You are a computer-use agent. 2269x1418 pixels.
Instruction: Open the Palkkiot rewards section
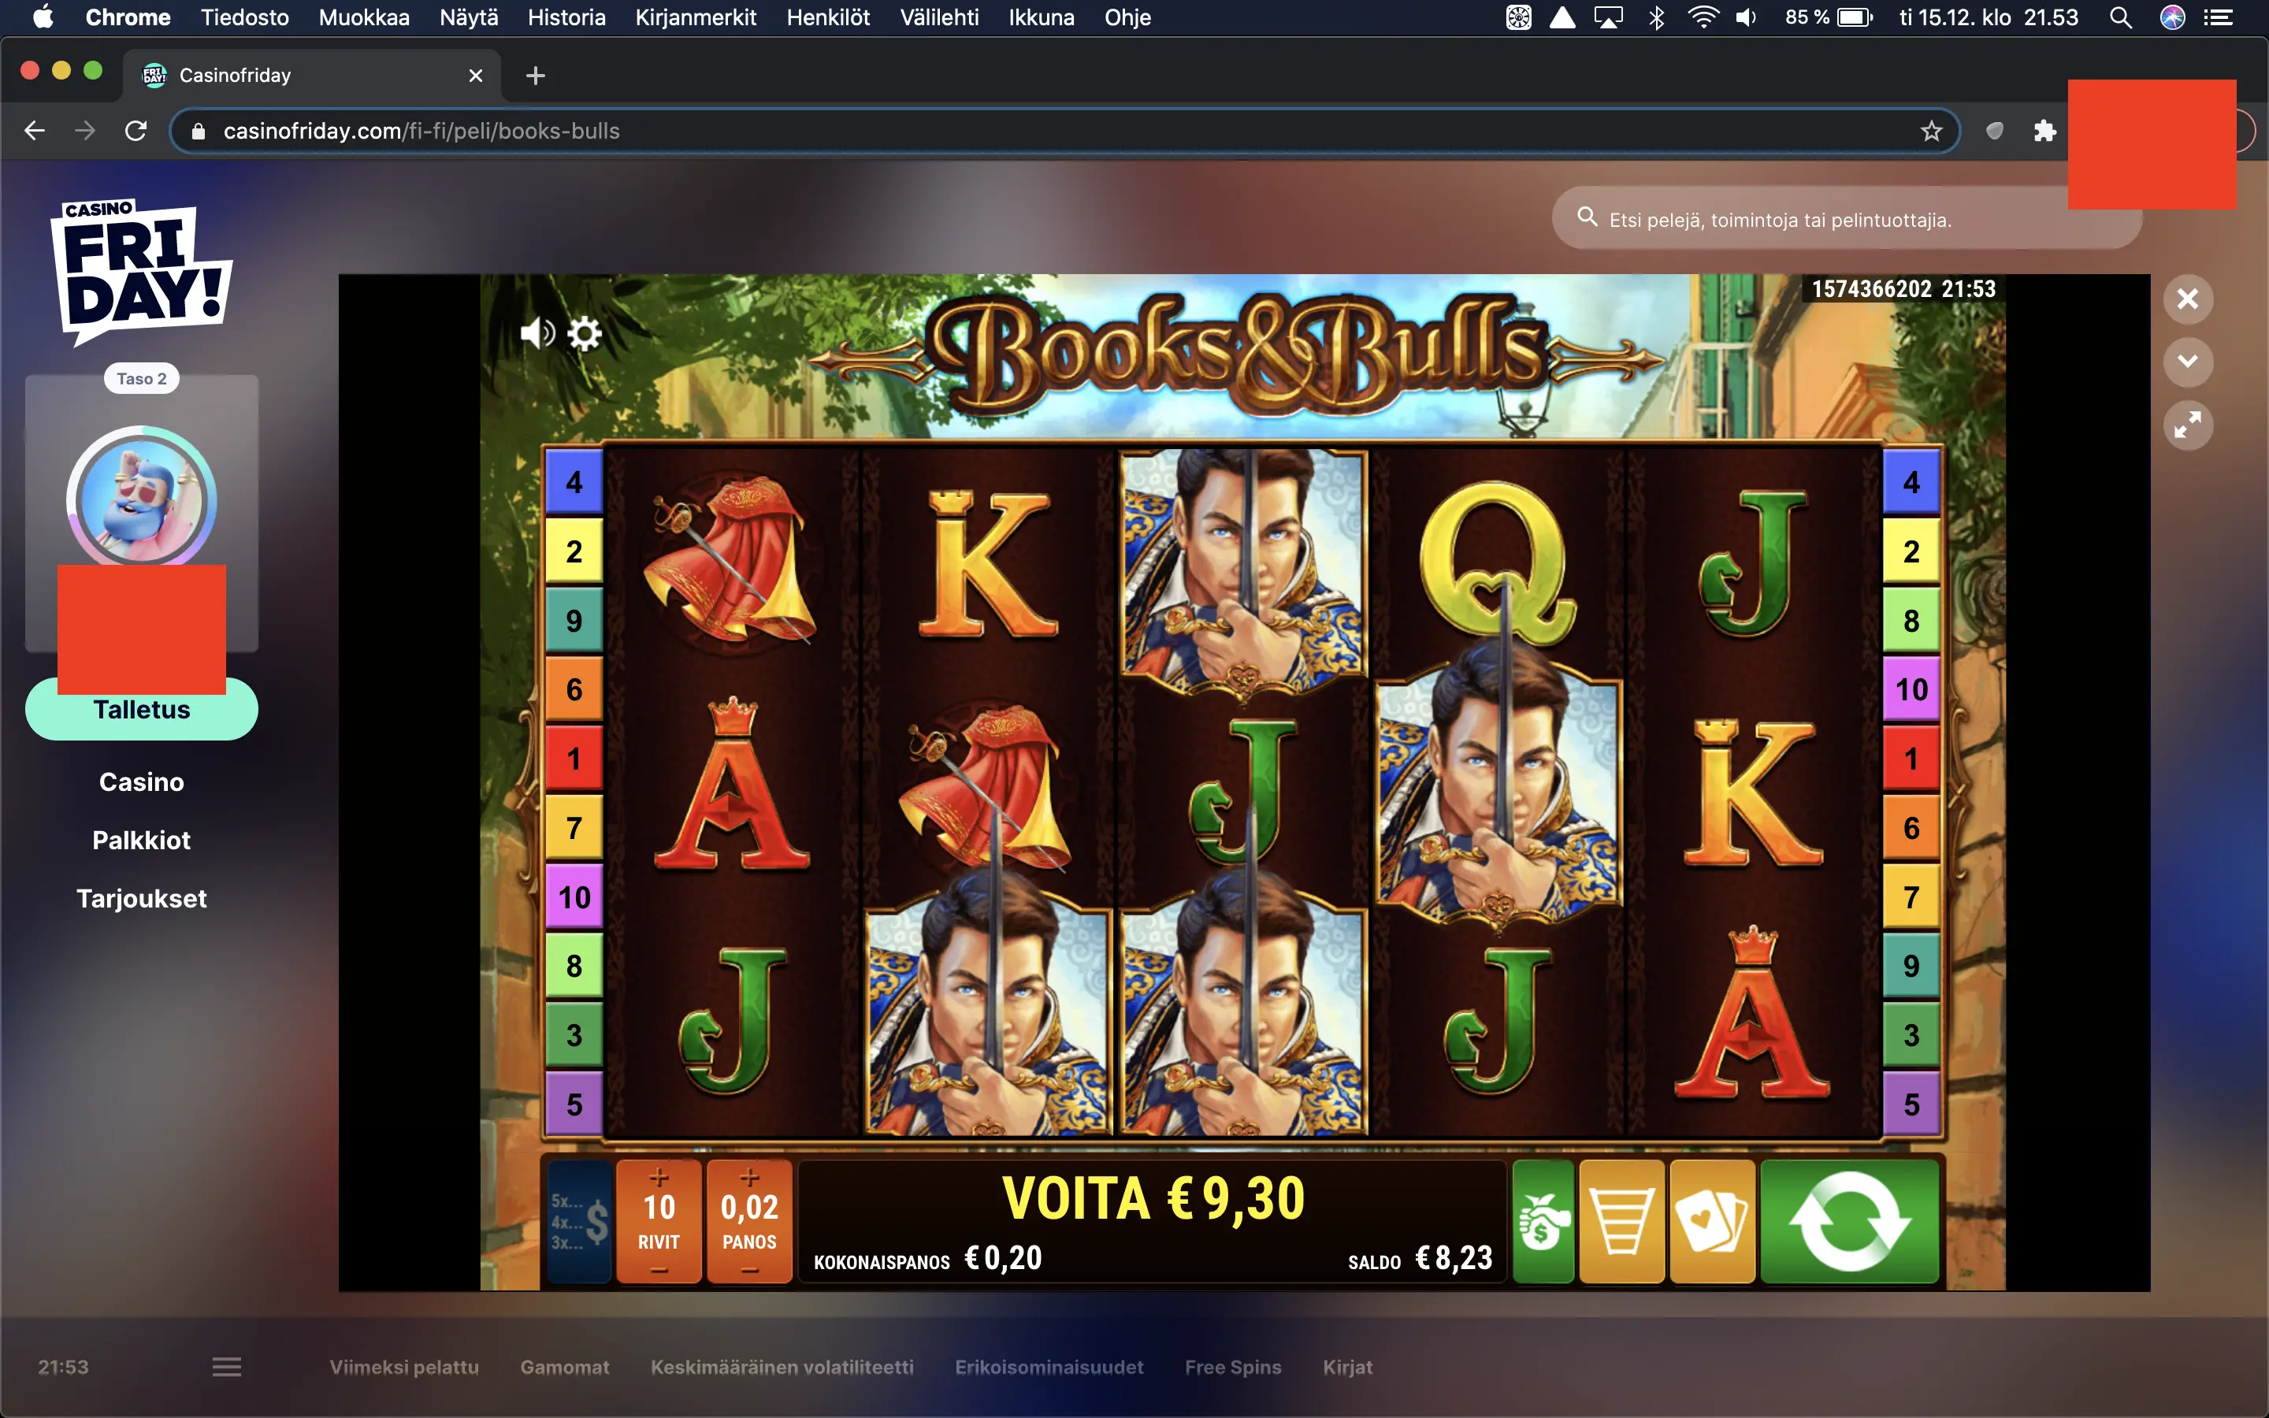142,841
